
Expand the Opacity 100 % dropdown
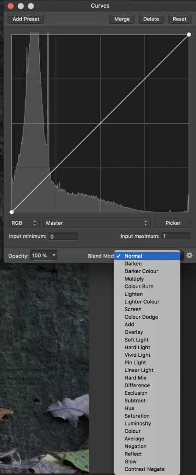coord(44,256)
